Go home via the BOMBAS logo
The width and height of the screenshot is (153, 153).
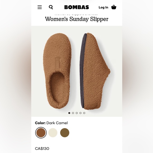pos(77,7)
